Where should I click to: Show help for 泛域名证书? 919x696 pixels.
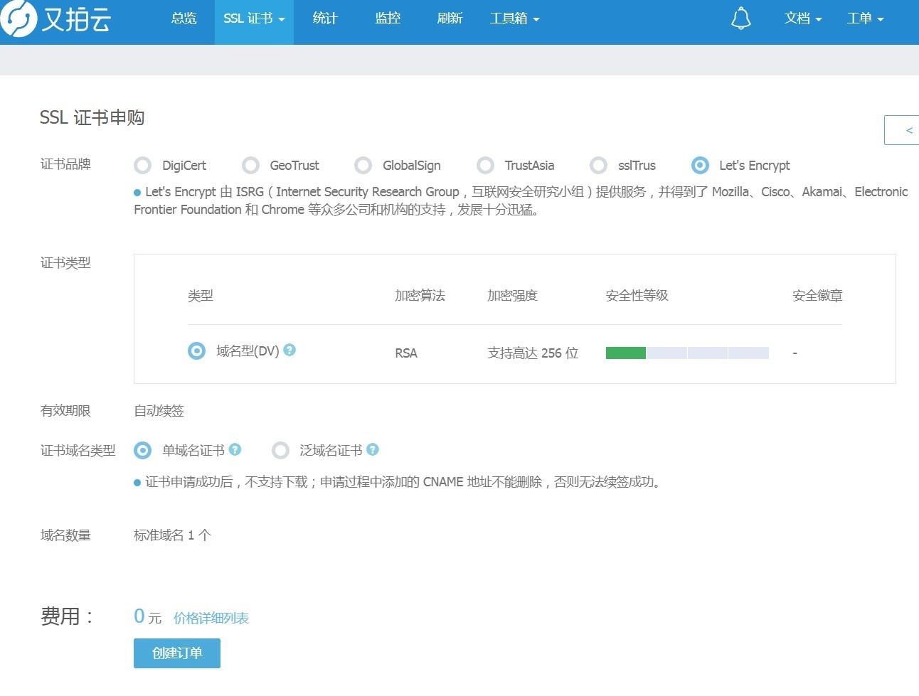[373, 449]
